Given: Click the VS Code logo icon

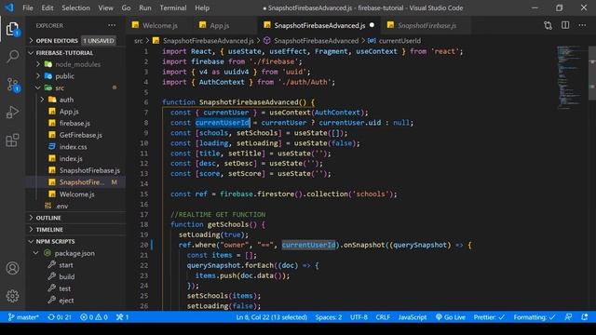Looking at the screenshot, I should tap(9, 7).
